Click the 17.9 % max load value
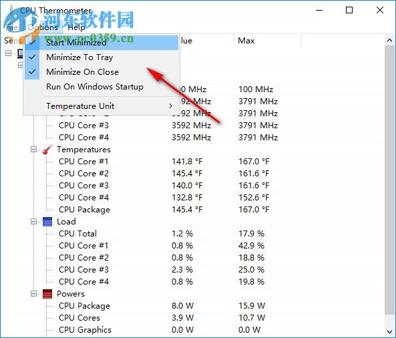 [251, 234]
